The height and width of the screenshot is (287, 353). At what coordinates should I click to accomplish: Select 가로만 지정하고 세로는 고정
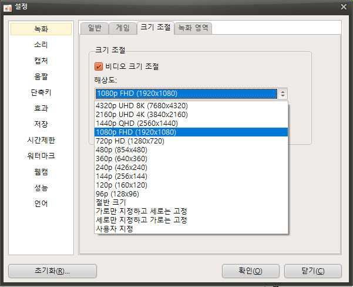191,211
